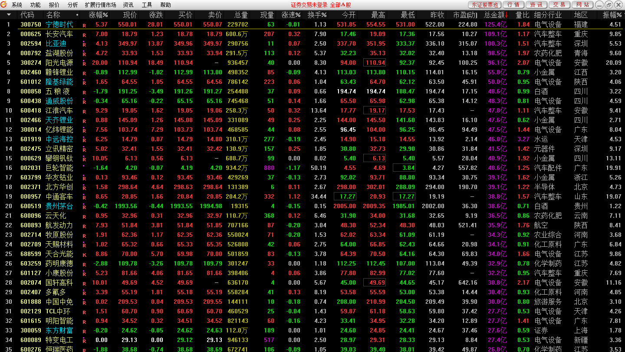Select the 中远海控 stock name
Screen dimensions: 625x352
pyautogui.click(x=59, y=139)
